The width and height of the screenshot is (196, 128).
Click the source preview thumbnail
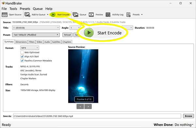click(x=83, y=76)
